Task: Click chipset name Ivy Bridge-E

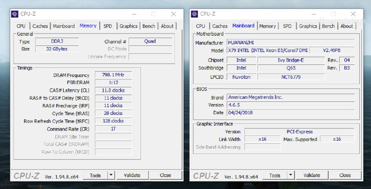Action: pos(291,60)
